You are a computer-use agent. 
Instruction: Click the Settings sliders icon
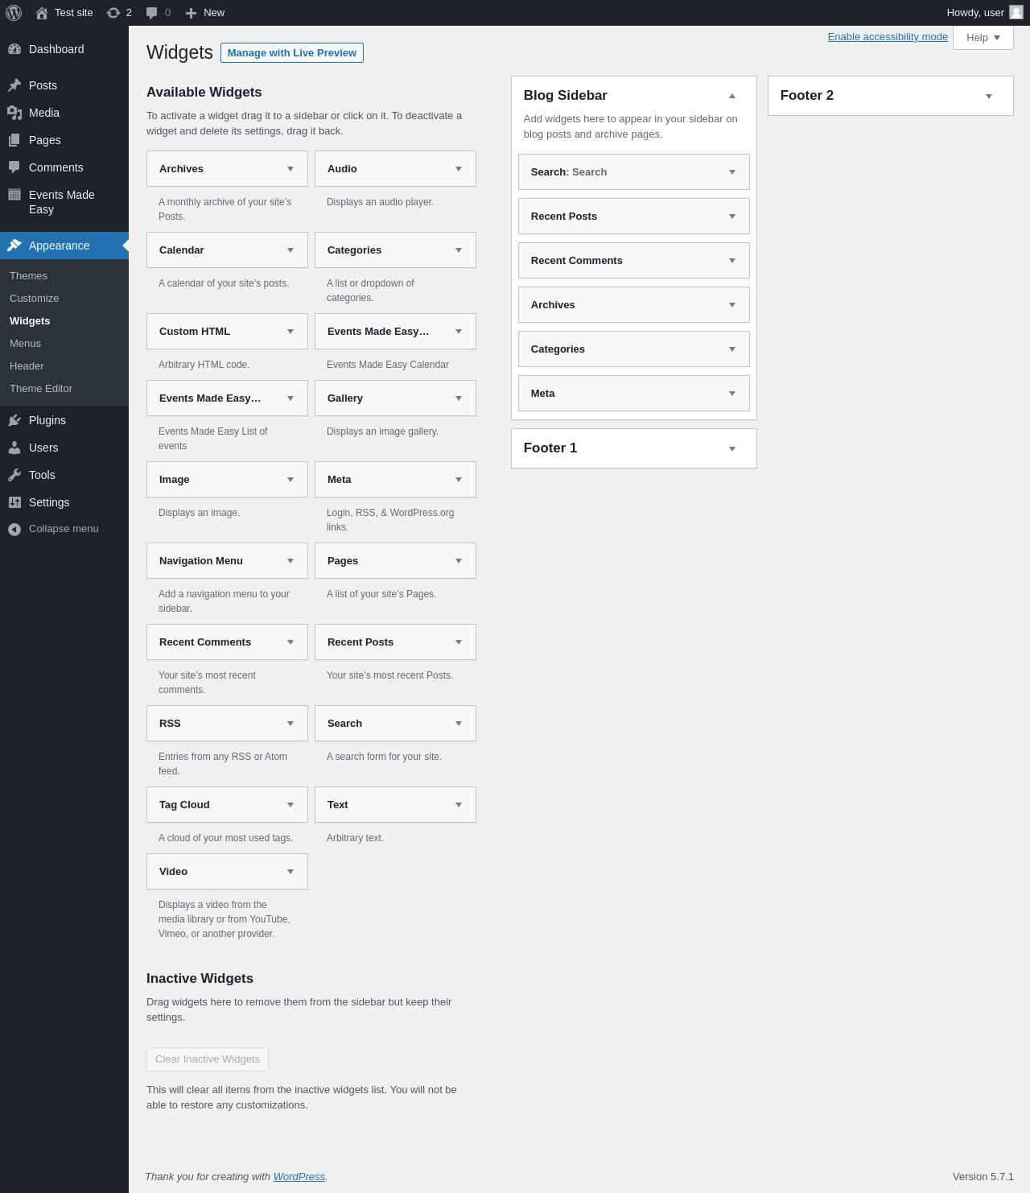coord(14,502)
